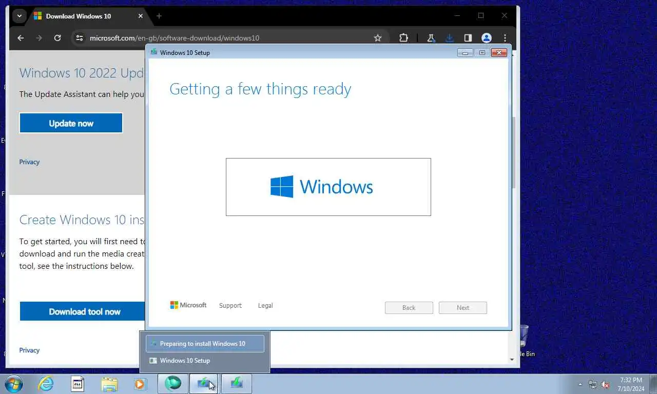The image size is (657, 394).
Task: Click Microsoft logo in Setup window
Action: (x=188, y=305)
